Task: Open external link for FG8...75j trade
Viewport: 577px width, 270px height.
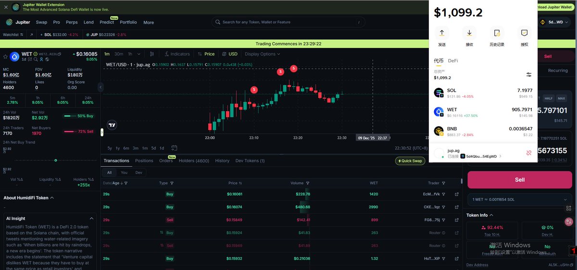Action: 457,220
